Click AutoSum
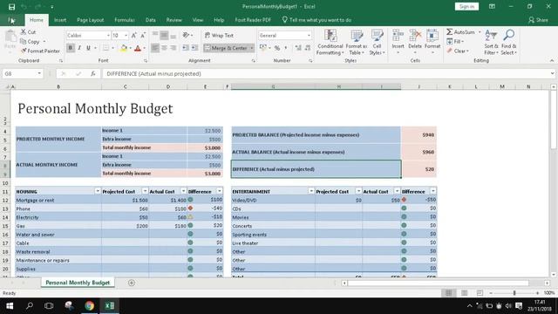The image size is (558, 314). [x=461, y=32]
